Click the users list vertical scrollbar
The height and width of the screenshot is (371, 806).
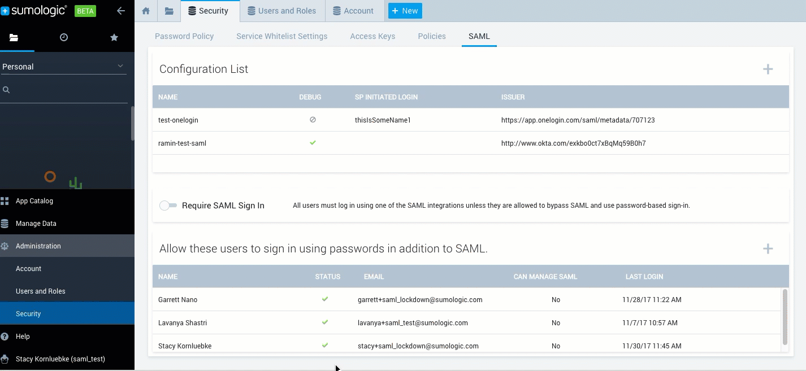785,316
